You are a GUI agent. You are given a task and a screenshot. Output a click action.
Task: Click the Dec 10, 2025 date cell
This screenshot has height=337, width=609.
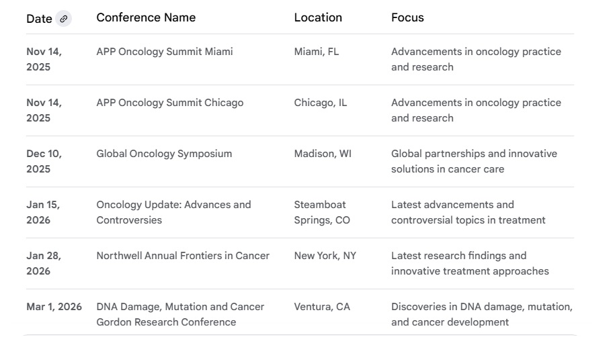click(x=44, y=161)
